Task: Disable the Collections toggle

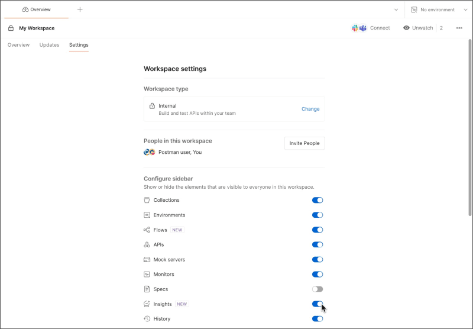Action: 318,200
